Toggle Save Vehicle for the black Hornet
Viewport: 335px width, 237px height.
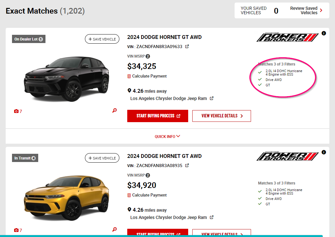click(x=102, y=39)
